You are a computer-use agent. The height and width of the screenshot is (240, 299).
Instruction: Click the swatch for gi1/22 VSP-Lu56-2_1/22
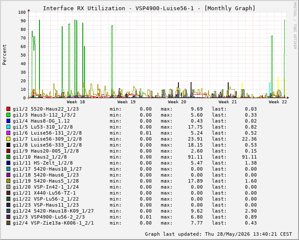(x=8, y=199)
